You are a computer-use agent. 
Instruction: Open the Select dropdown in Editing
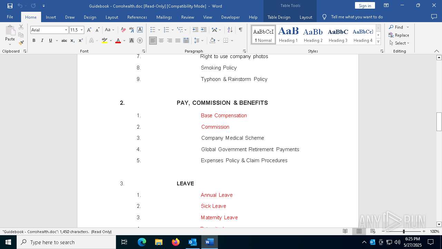399,43
